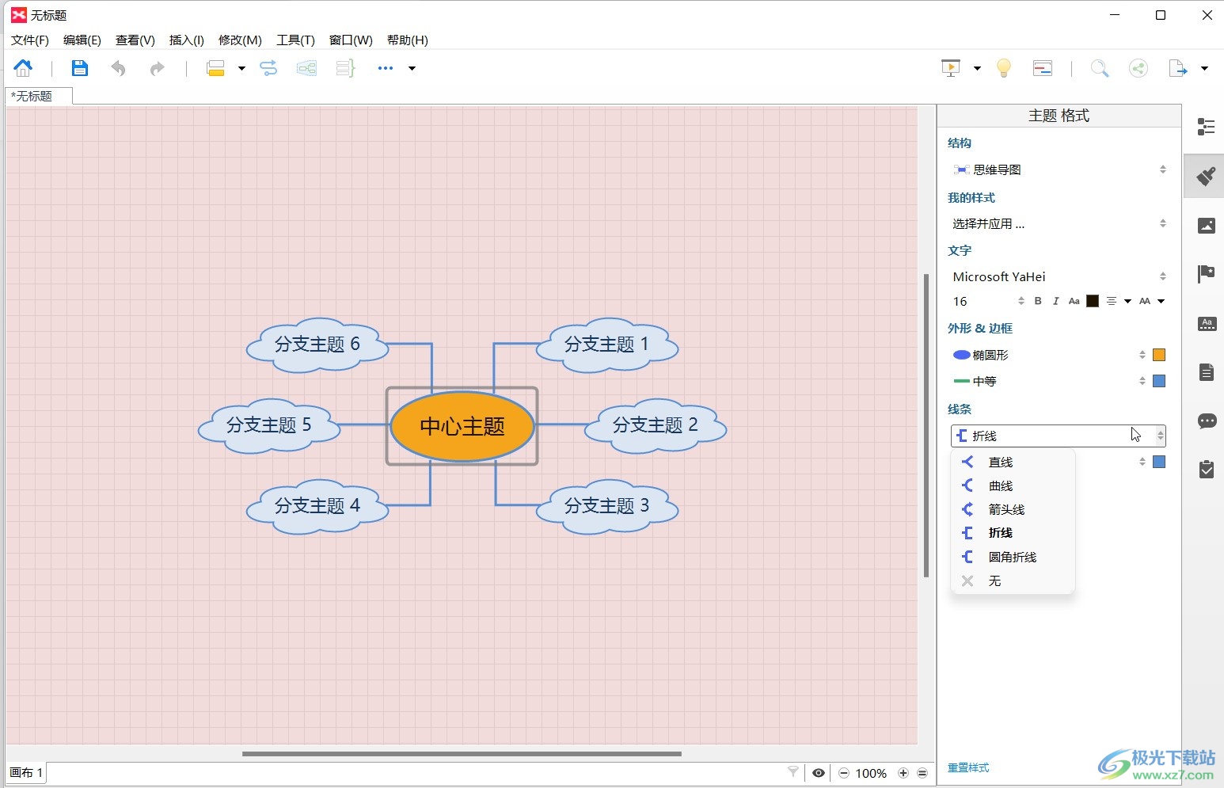Undo the last action
1224x788 pixels.
[x=118, y=68]
